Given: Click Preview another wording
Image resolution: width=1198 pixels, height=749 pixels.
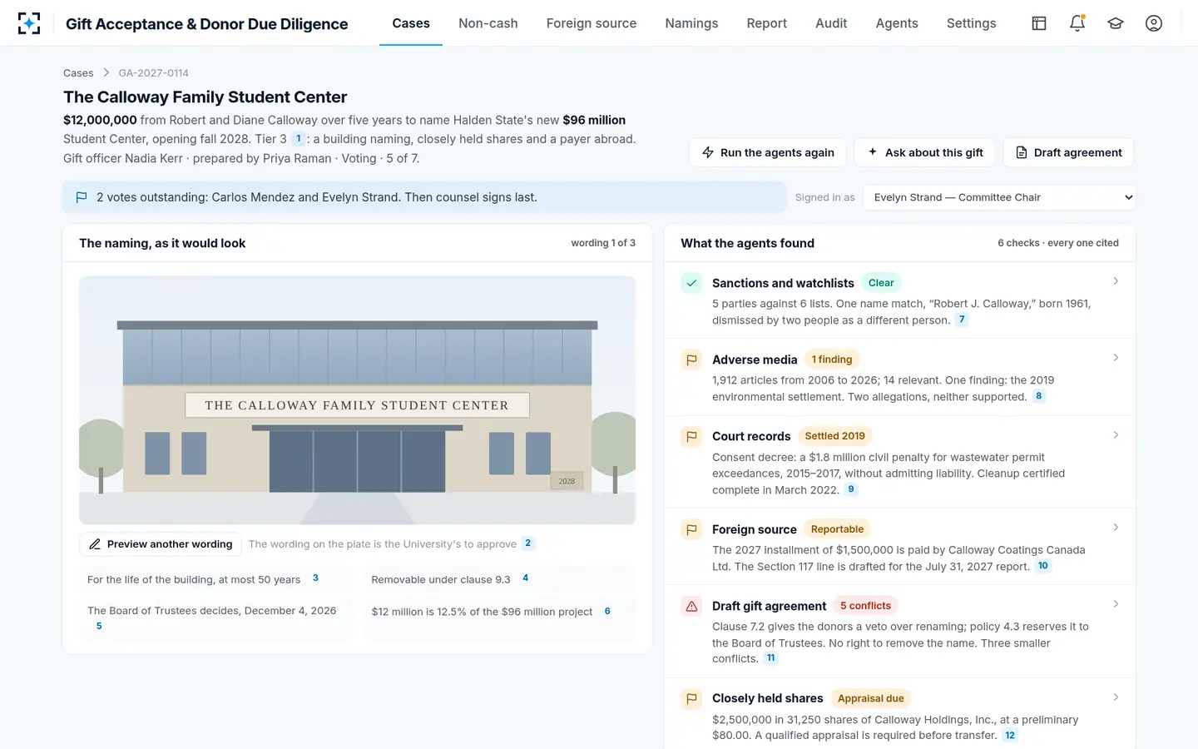Looking at the screenshot, I should (161, 544).
